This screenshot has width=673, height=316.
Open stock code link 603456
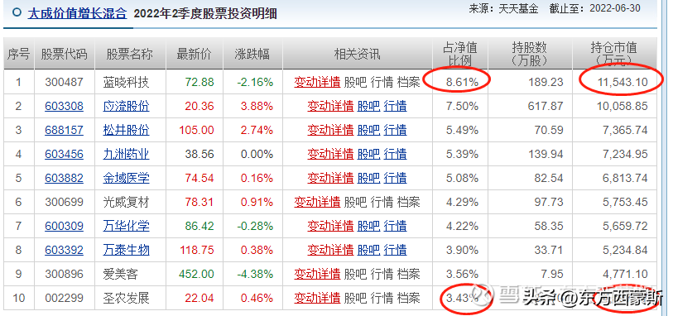[64, 154]
